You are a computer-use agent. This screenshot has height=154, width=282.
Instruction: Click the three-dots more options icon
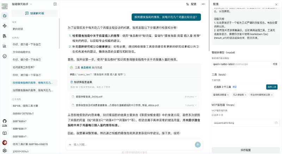[203, 4]
